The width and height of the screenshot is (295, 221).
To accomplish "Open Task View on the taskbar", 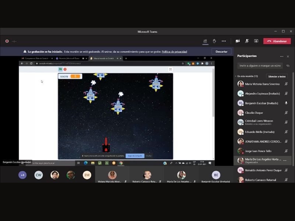I will (79, 163).
